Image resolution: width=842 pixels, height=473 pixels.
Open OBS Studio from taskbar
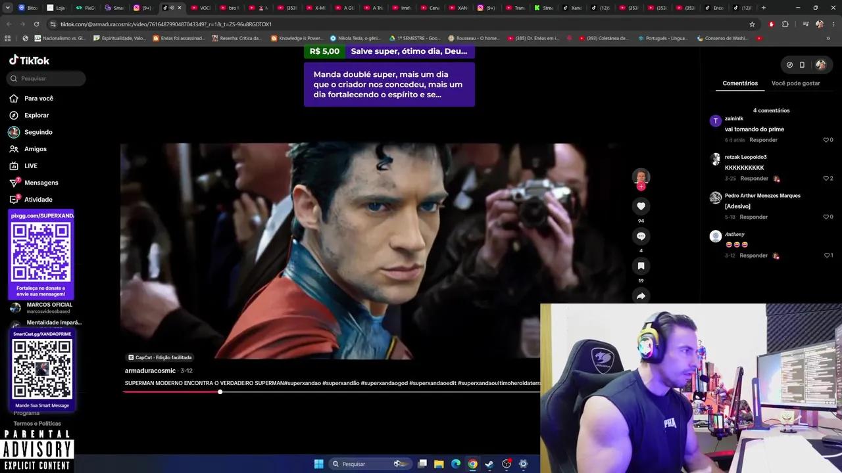[x=507, y=464]
